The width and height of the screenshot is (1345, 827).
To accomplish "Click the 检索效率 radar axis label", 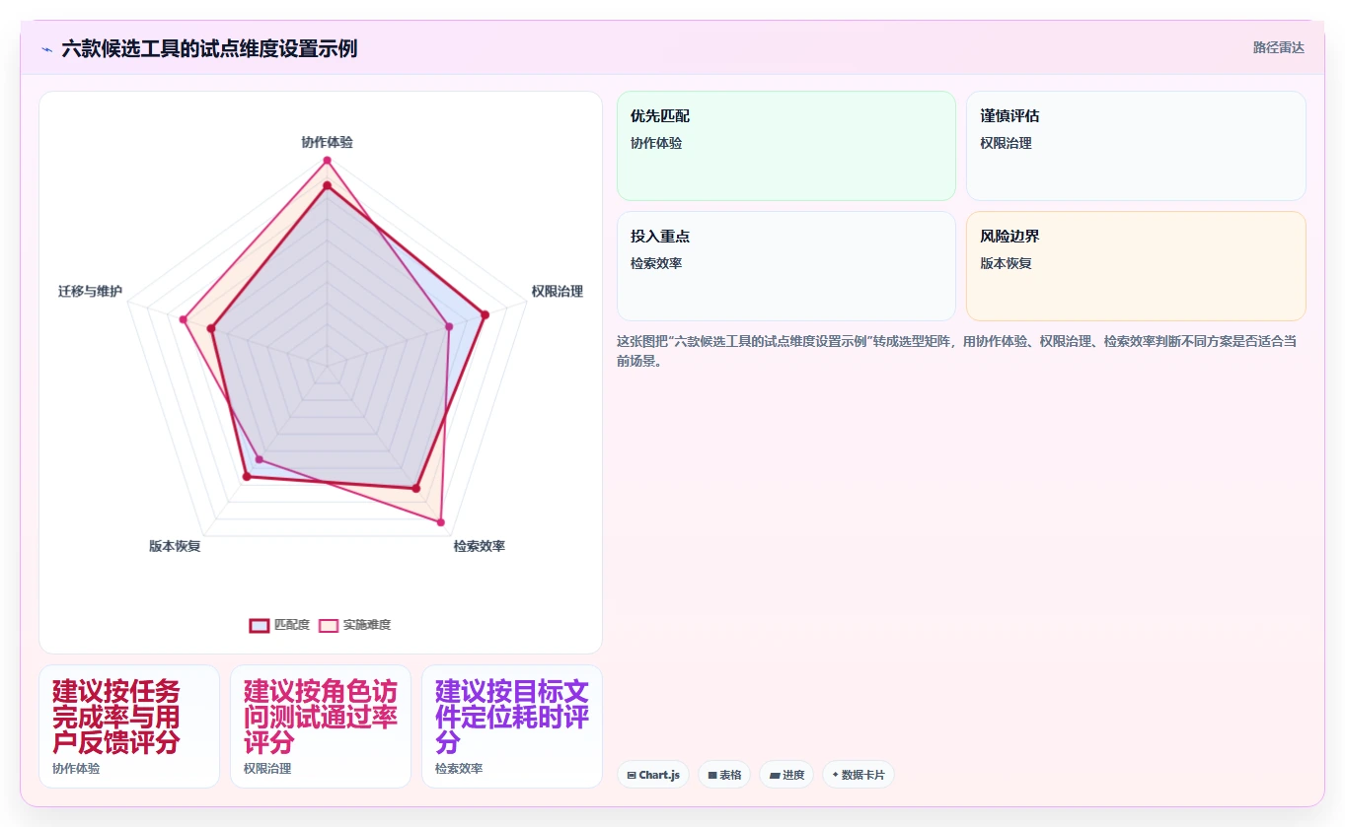I will coord(480,546).
